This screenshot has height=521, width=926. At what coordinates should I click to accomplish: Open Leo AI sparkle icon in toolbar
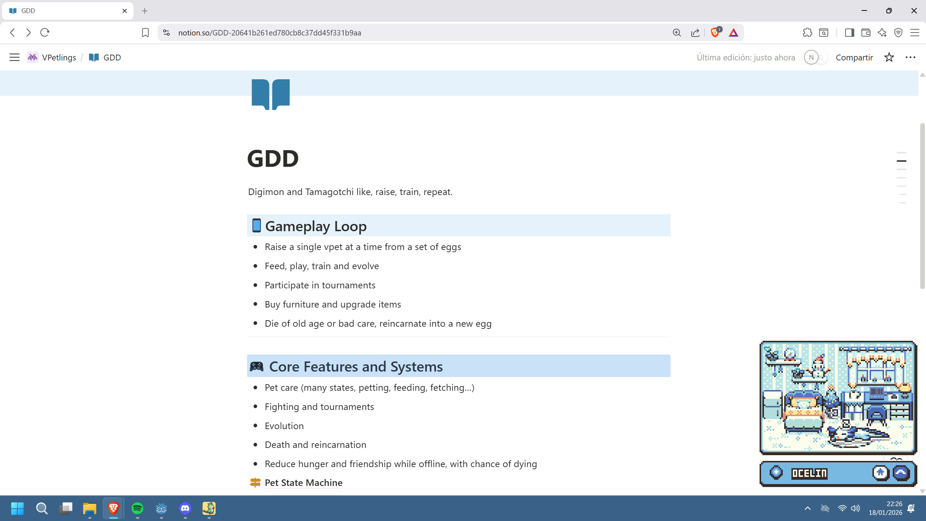pos(882,33)
